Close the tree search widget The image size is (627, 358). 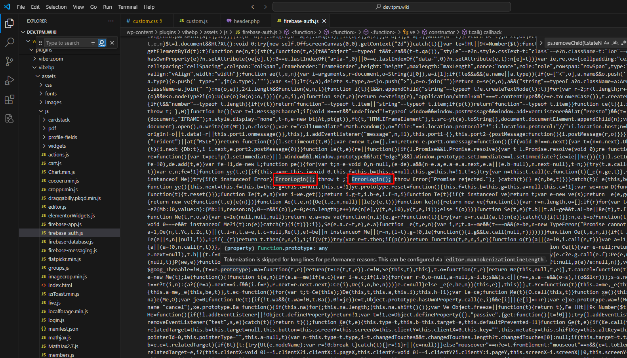click(112, 43)
